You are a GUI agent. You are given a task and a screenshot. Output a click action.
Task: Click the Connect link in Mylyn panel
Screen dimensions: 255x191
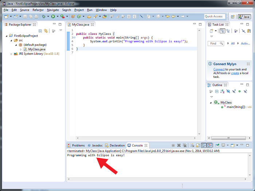point(219,69)
